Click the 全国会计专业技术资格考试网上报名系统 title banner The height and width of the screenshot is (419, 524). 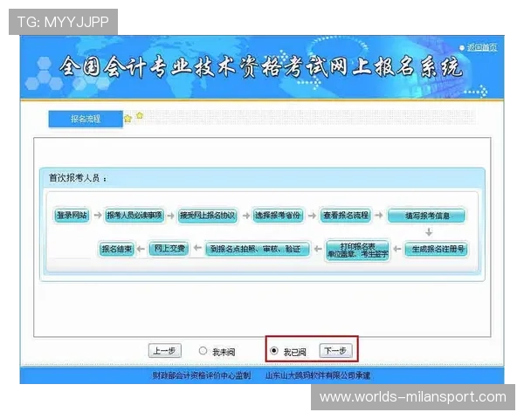(x=260, y=67)
